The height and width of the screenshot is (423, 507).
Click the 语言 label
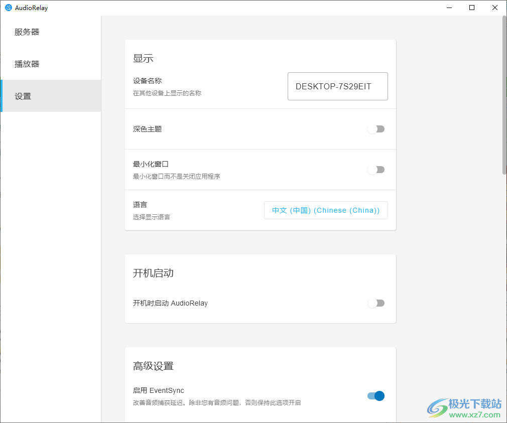point(140,205)
